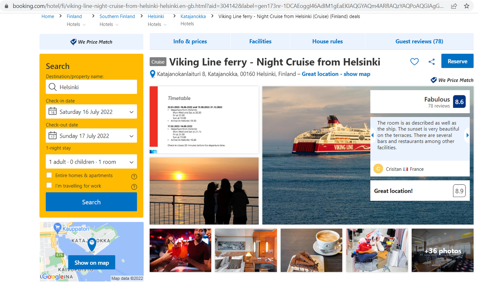Open coffee and cake photo thumbnail
478x284 pixels.
click(x=311, y=250)
